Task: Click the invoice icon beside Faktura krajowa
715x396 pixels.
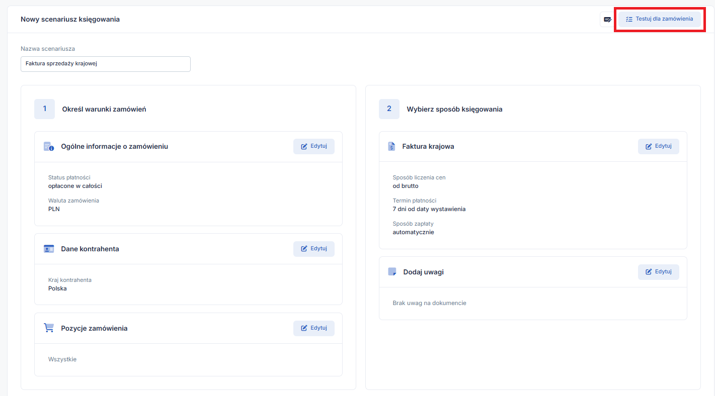Action: 391,146
